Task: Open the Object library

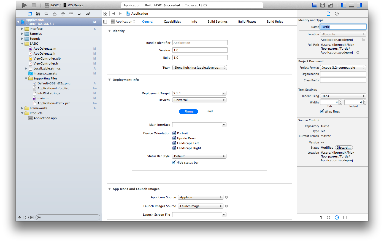Action: (x=337, y=217)
